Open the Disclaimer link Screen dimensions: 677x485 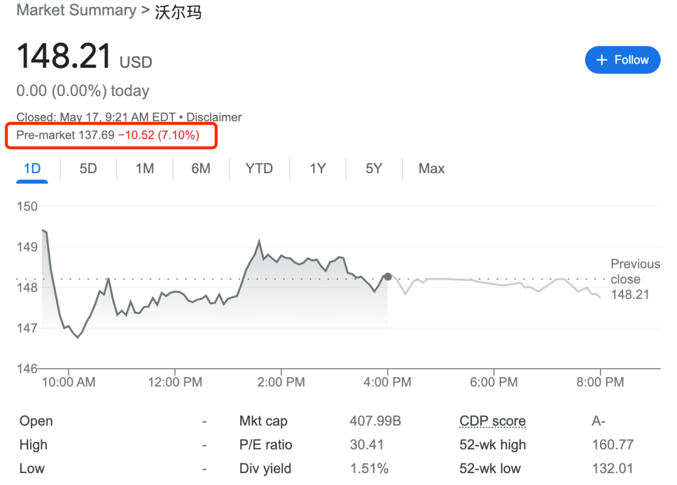214,117
